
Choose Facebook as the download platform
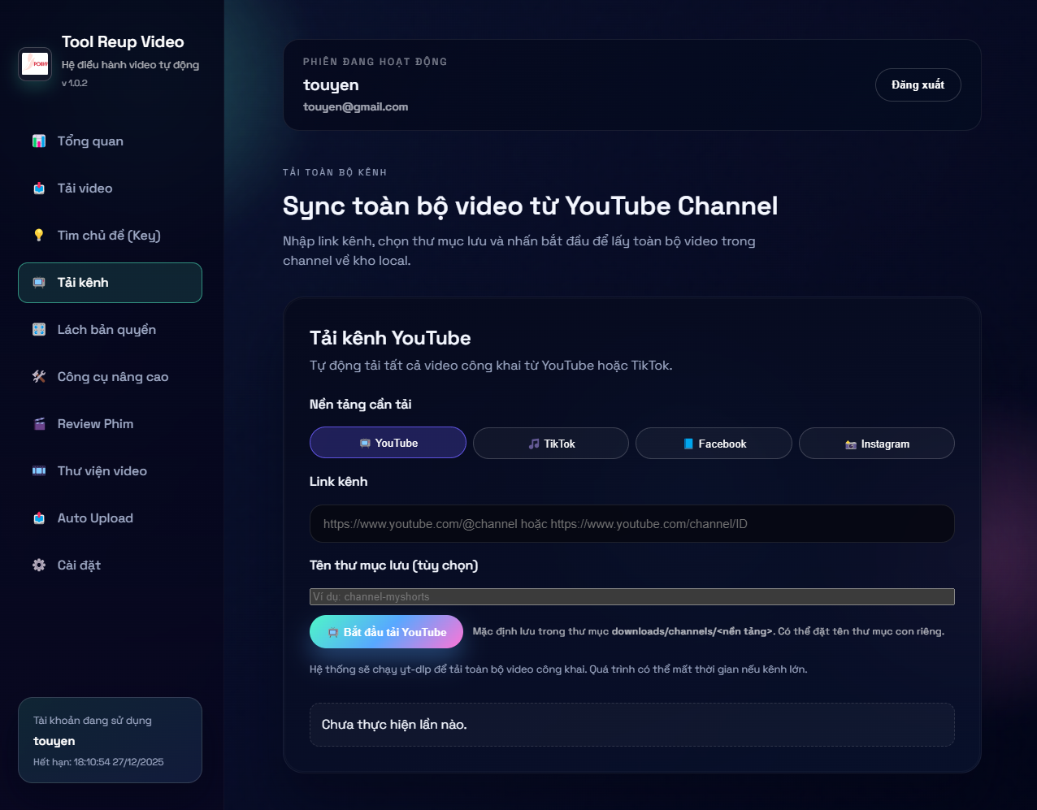[x=714, y=444]
